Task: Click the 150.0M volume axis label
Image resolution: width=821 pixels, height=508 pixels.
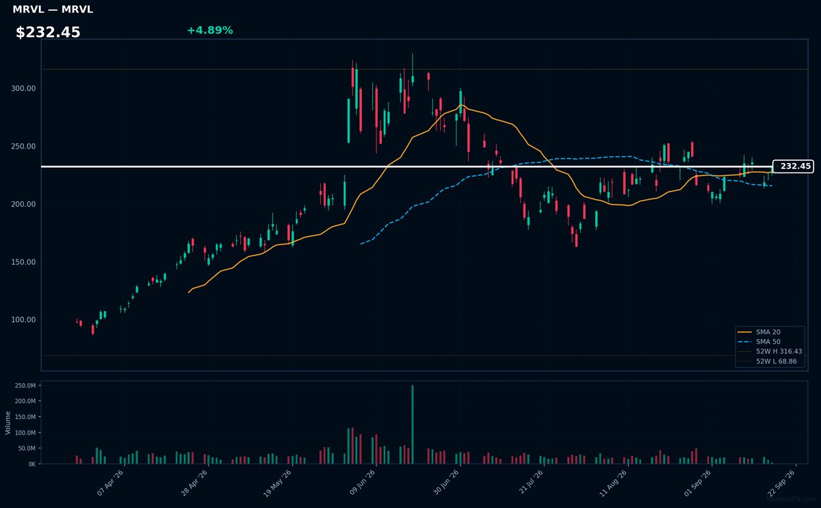Action: (25, 417)
